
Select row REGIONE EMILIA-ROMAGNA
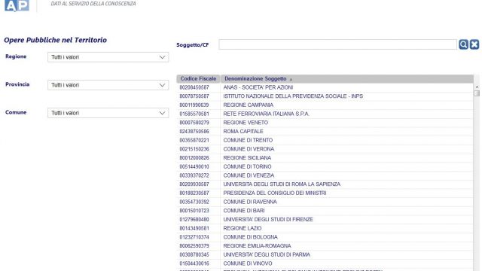click(x=325, y=246)
